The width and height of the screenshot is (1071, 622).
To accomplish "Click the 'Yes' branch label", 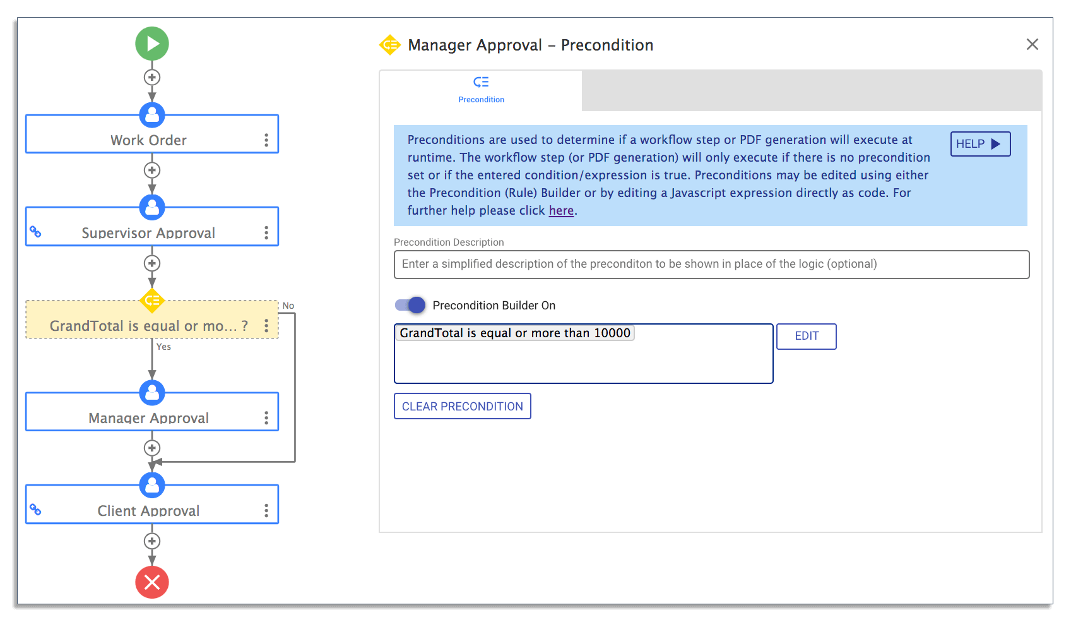I will click(164, 347).
